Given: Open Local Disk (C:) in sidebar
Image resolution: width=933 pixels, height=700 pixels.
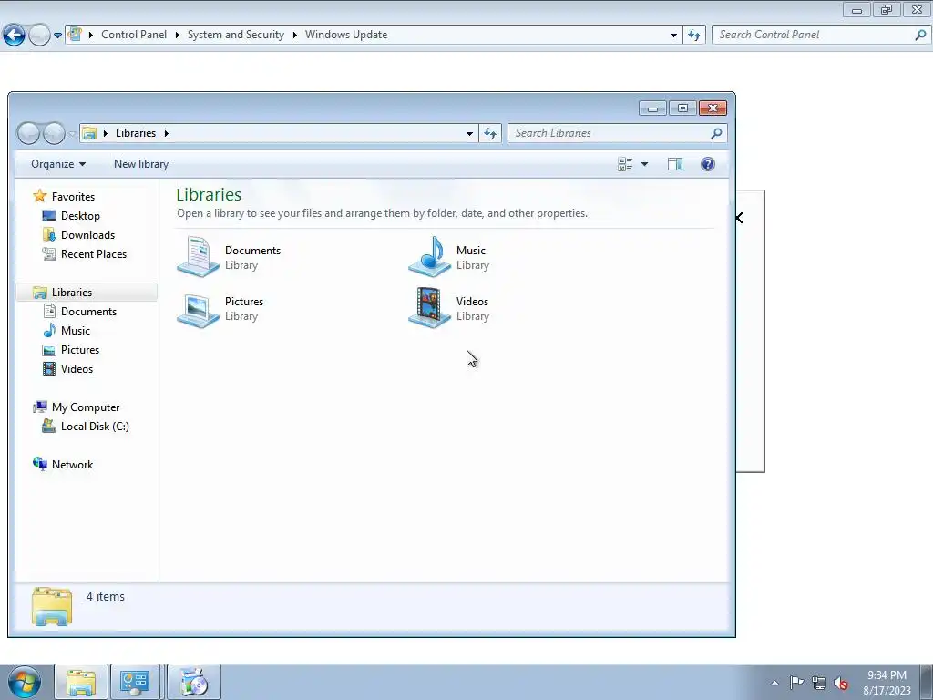Looking at the screenshot, I should [x=95, y=427].
